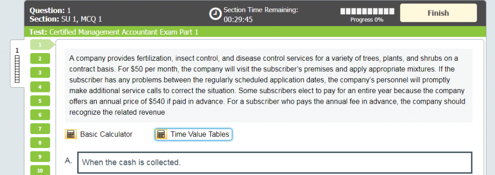Click the top progress bar indicator
The width and height of the screenshot is (495, 175).
point(367,12)
